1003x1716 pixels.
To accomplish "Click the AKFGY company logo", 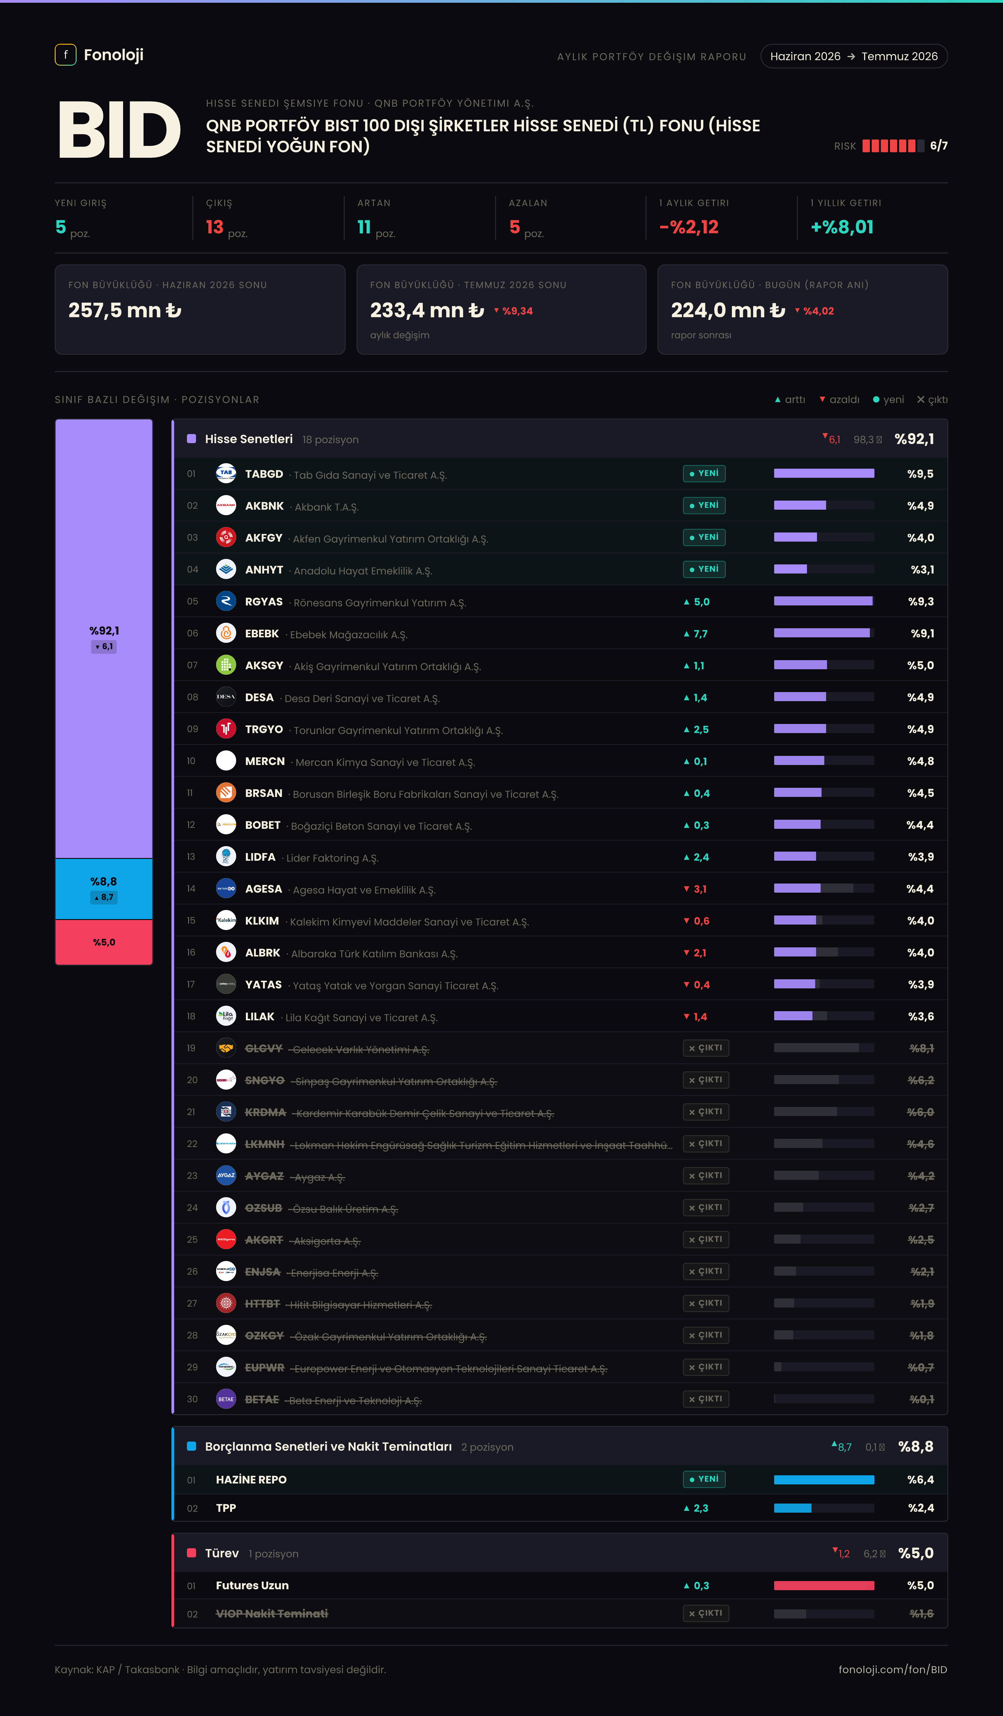I will click(x=226, y=537).
